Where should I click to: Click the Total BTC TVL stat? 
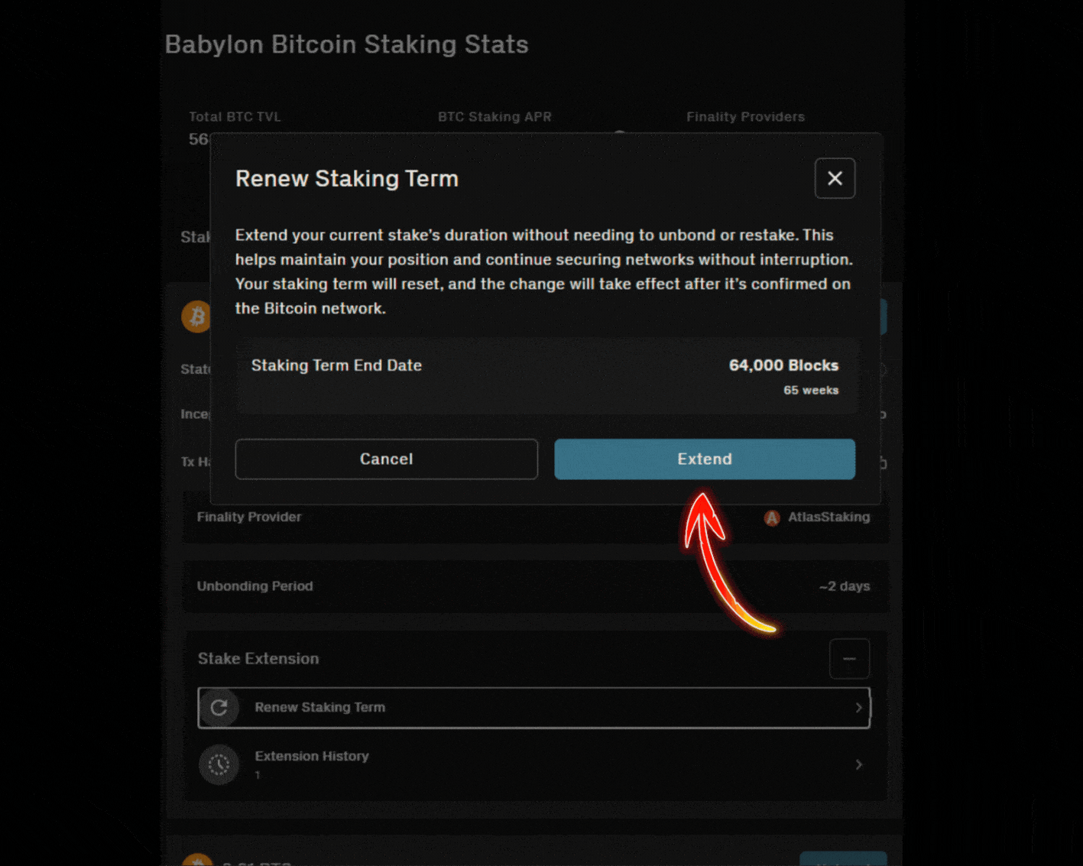[x=235, y=116]
